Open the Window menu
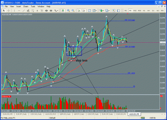 pos(41,6)
